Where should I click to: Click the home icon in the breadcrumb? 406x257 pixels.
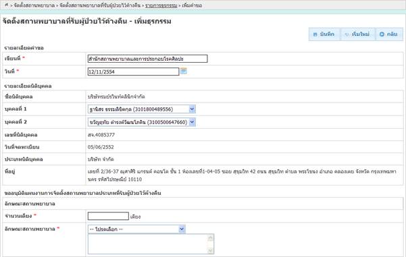(x=7, y=5)
